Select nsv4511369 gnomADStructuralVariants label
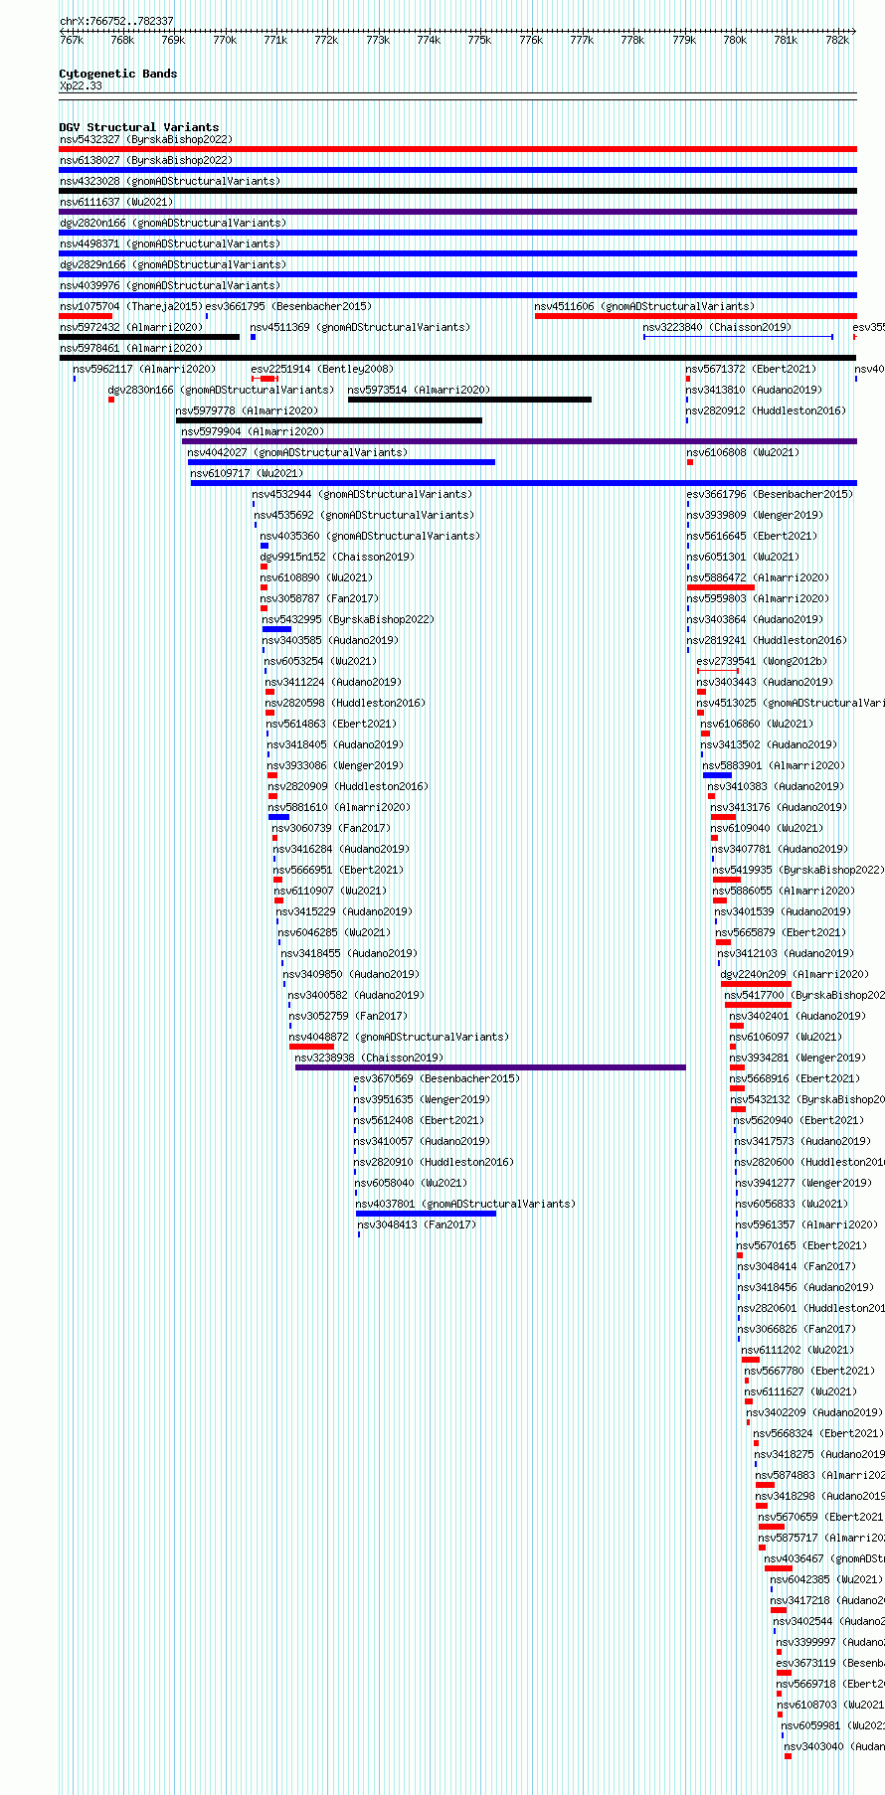The image size is (885, 1795). click(x=360, y=327)
